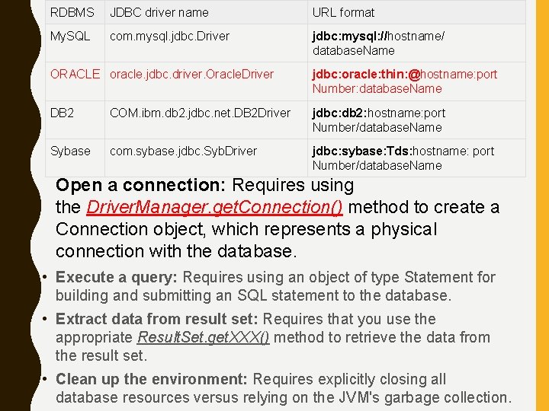
Task: Click 'oracle.jdbc.driver.OracleDriver' cell
Action: click(206, 81)
